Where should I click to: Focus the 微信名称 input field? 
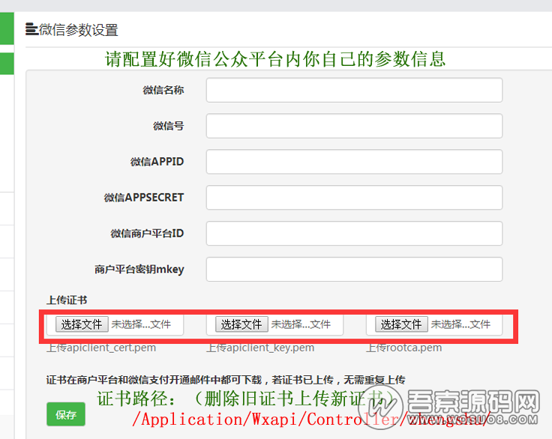coord(354,90)
